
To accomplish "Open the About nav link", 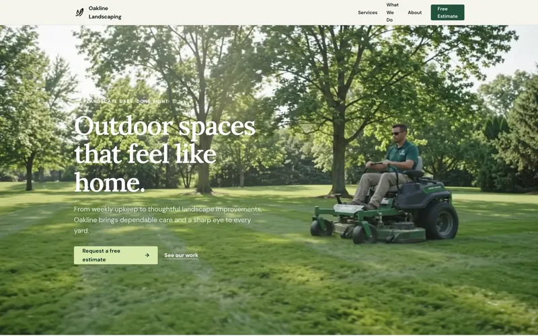I will click(414, 12).
